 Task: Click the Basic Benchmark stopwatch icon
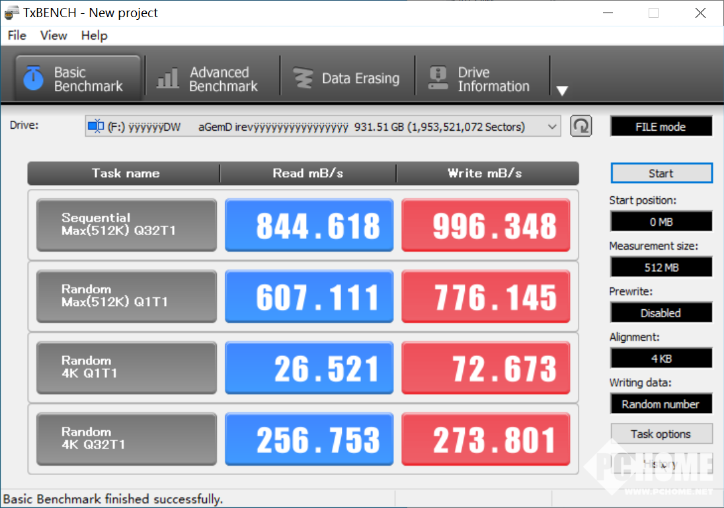[x=33, y=77]
